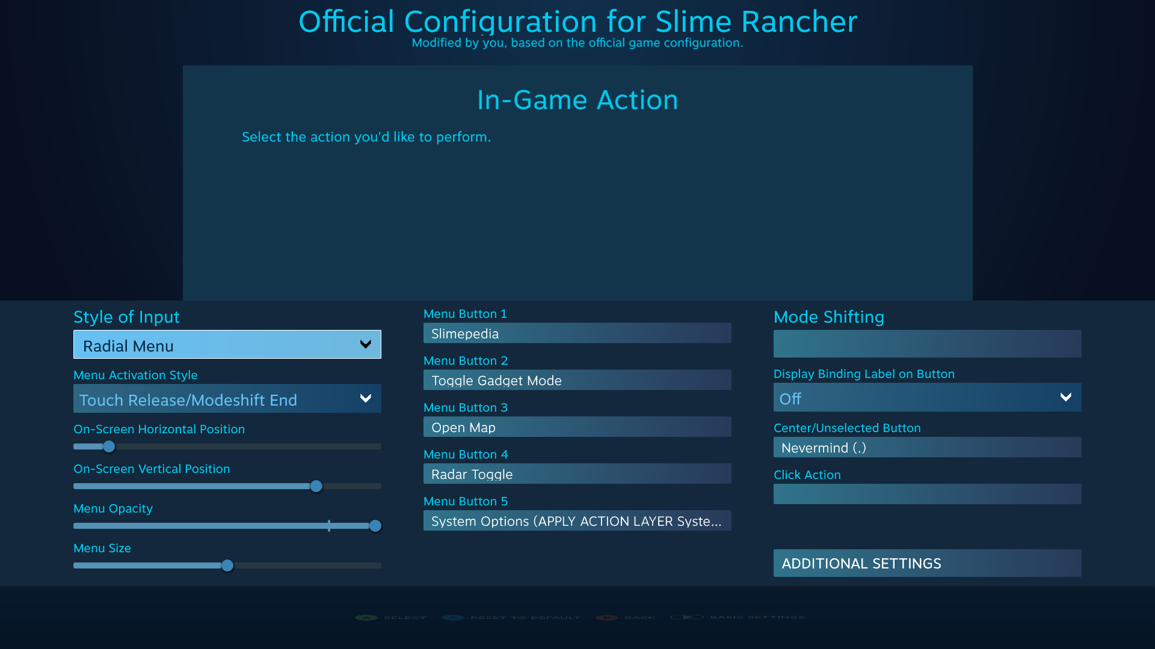This screenshot has width=1155, height=649.
Task: Select Radar Toggle menu button icon
Action: point(577,474)
